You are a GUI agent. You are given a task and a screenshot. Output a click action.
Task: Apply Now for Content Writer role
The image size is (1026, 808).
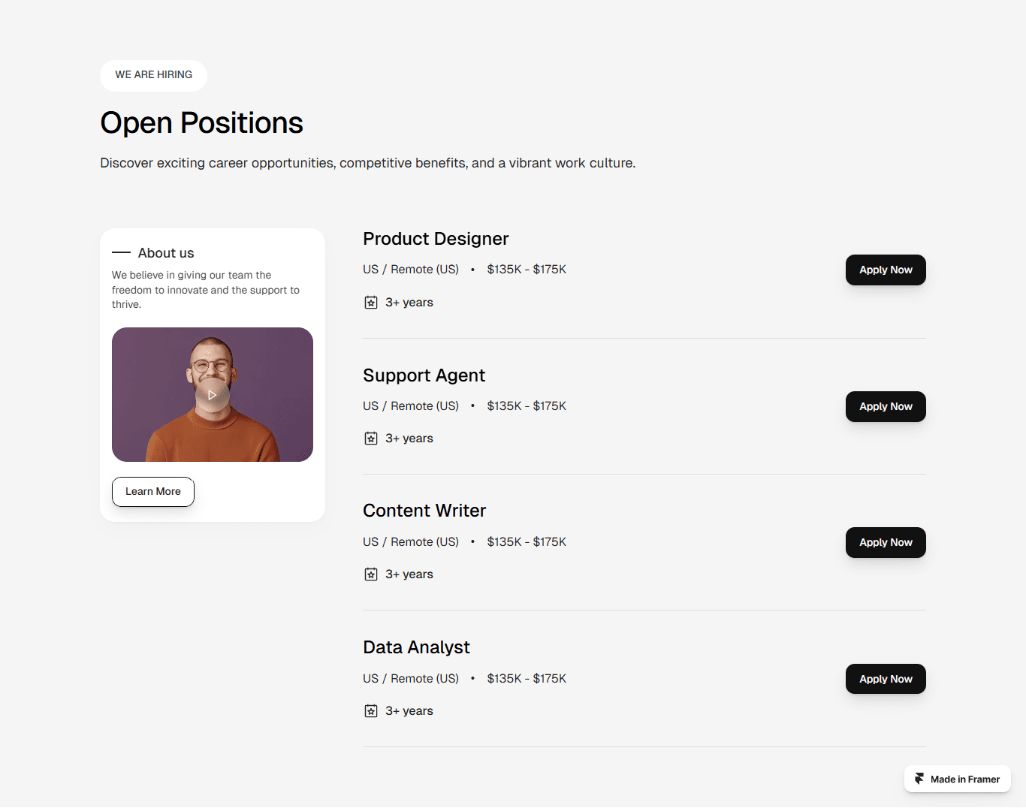point(886,543)
